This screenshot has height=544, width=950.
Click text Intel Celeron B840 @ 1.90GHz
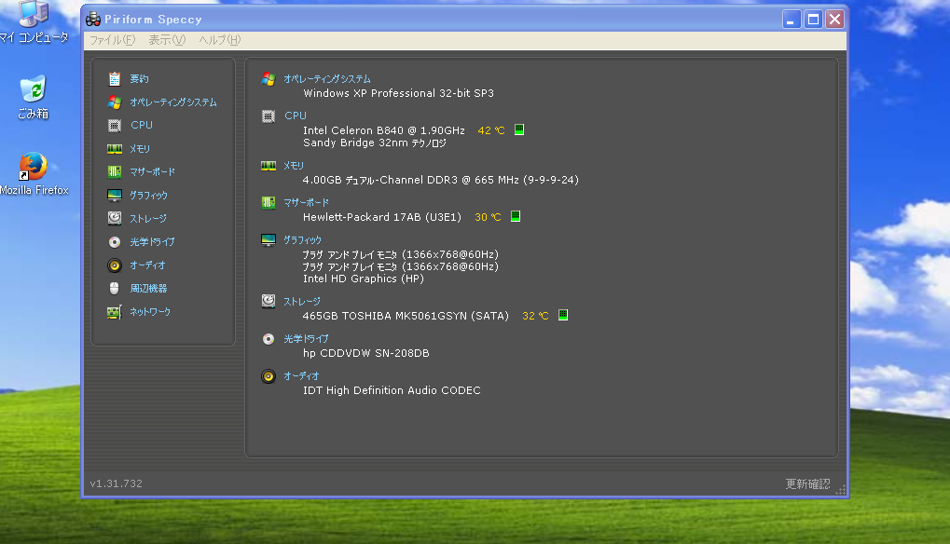tap(384, 130)
